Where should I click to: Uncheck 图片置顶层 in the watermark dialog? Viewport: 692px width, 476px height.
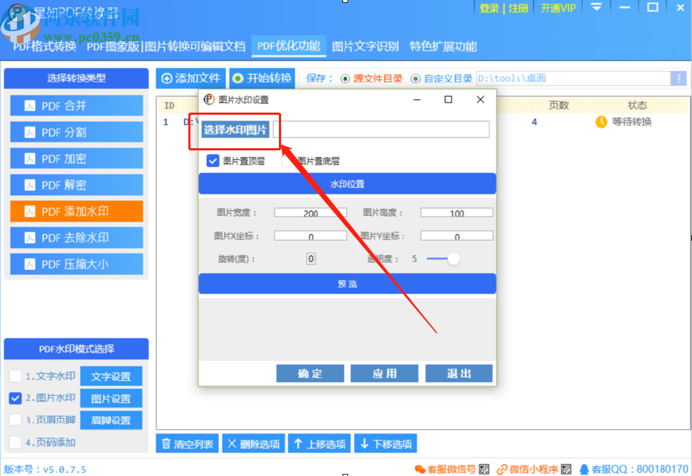(x=213, y=160)
